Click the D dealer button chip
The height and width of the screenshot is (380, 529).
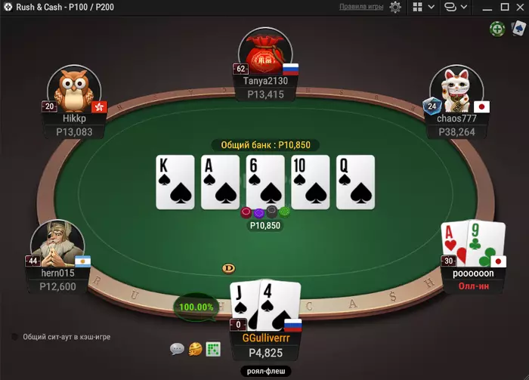(x=229, y=268)
